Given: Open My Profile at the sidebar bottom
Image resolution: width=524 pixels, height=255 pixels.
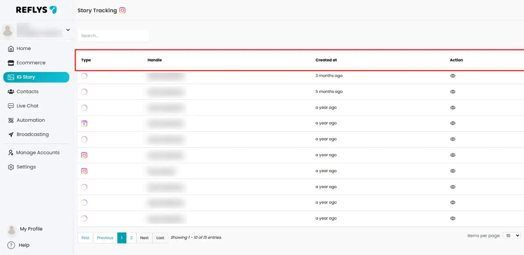Looking at the screenshot, I should 31,229.
